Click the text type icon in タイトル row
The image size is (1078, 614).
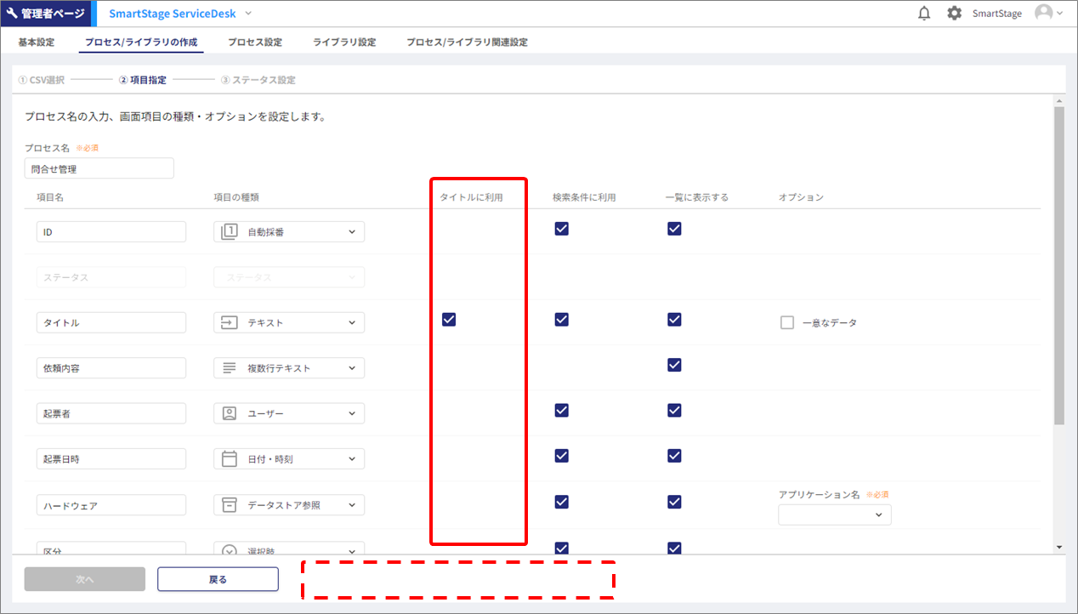click(229, 323)
